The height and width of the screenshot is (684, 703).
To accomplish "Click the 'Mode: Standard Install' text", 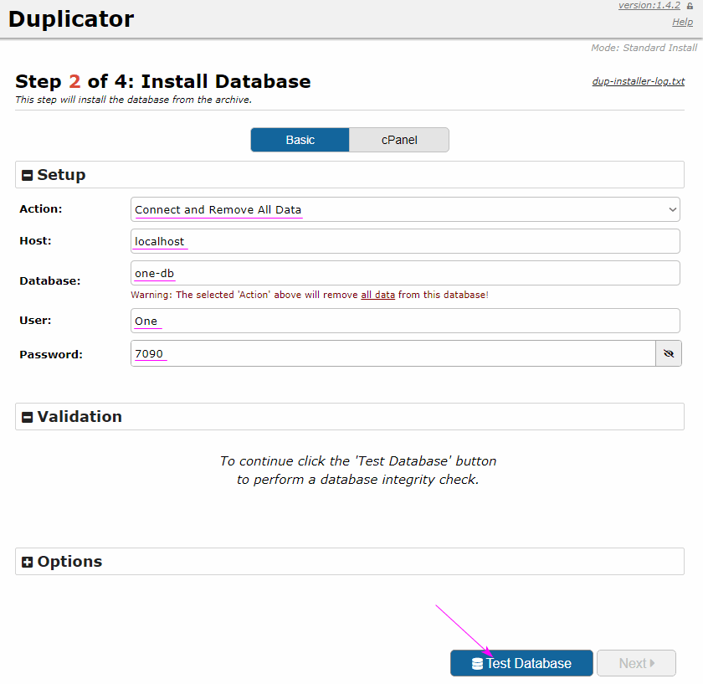I will tap(644, 48).
